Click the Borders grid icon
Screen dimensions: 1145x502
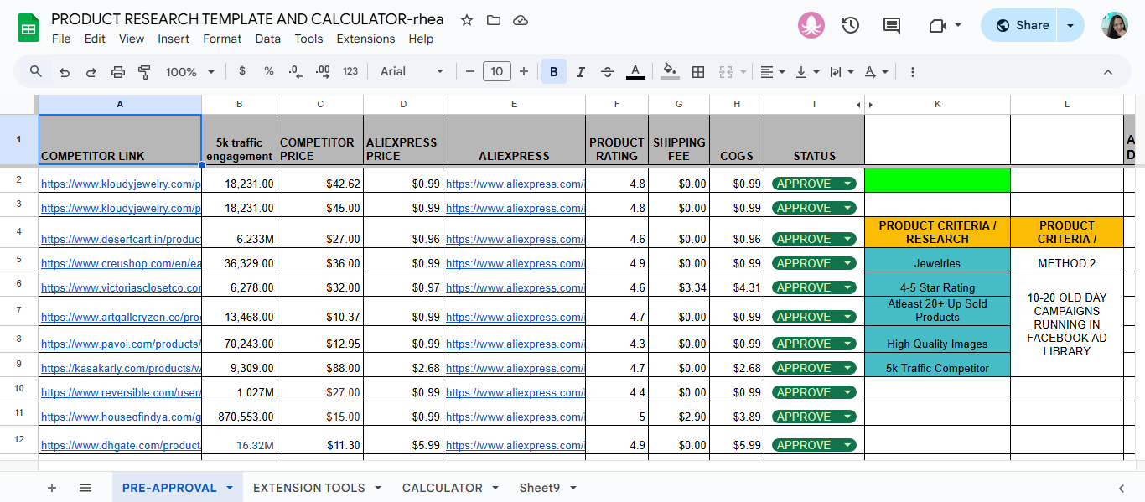697,72
